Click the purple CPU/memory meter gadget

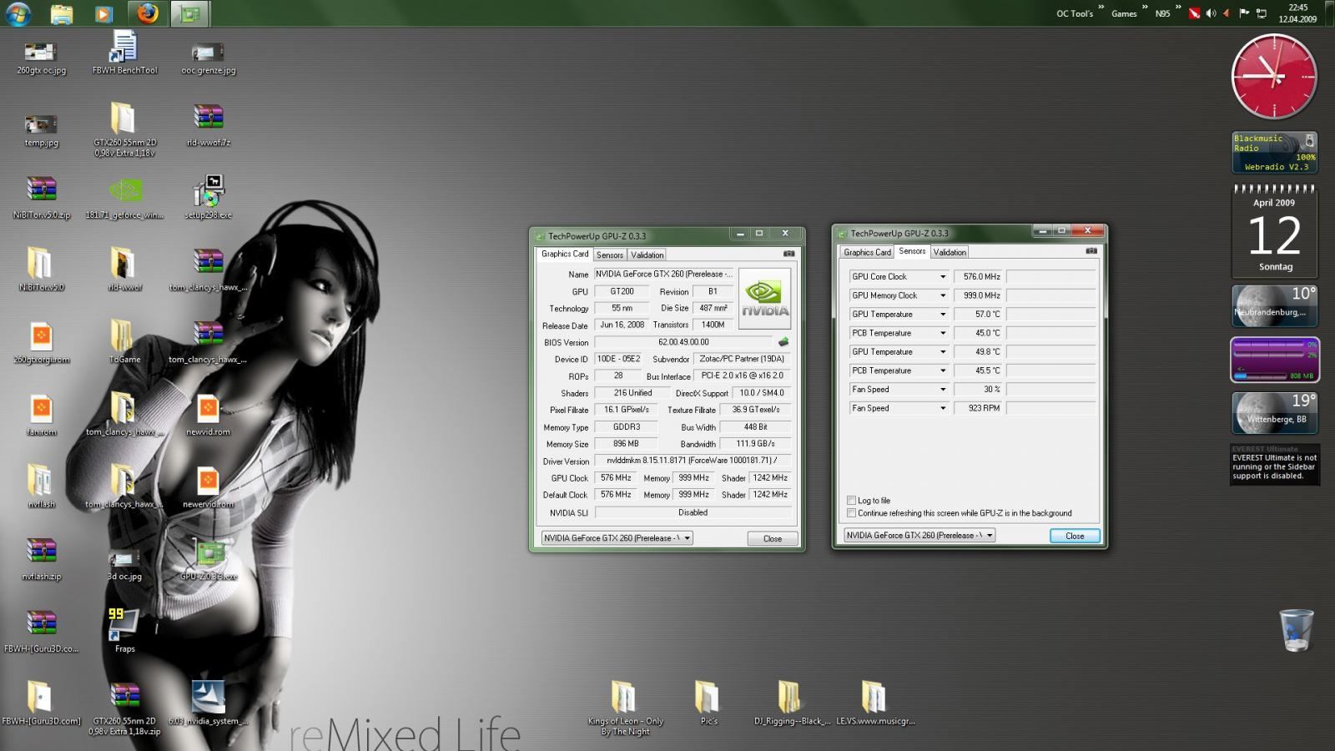click(1275, 360)
